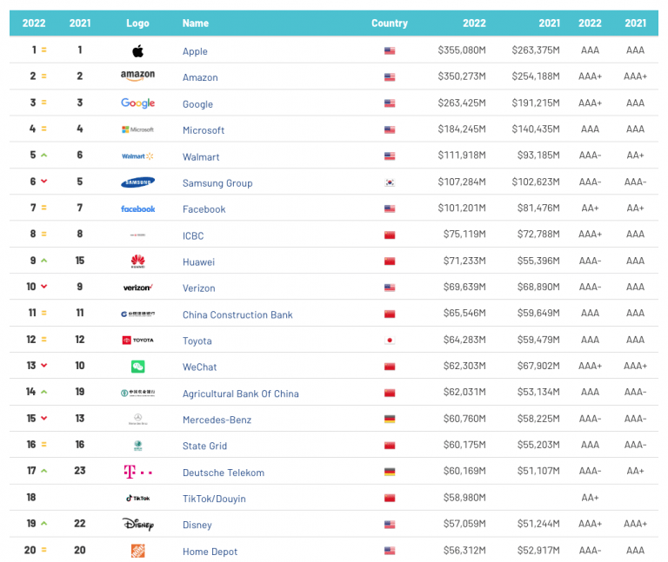Image resolution: width=668 pixels, height=562 pixels.
Task: Click the Disney logo
Action: point(137,524)
